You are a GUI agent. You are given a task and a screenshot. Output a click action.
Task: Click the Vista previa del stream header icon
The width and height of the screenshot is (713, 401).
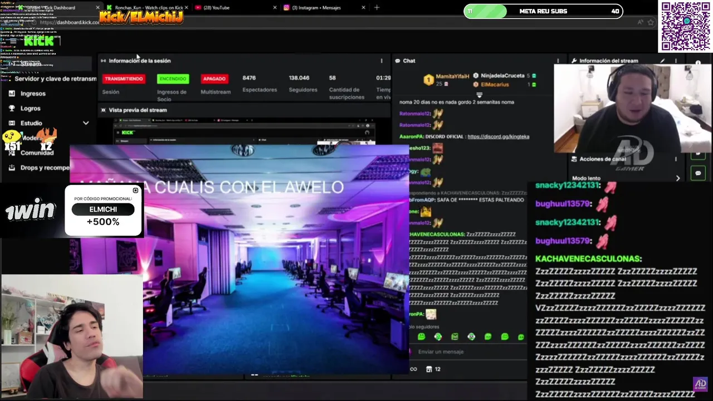(x=103, y=110)
